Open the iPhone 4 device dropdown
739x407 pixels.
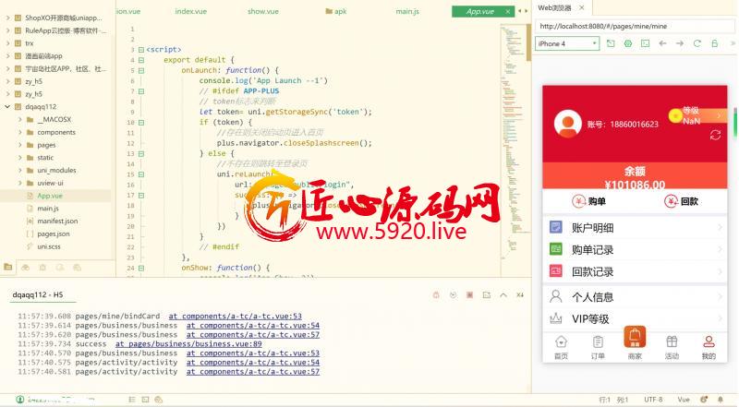567,43
